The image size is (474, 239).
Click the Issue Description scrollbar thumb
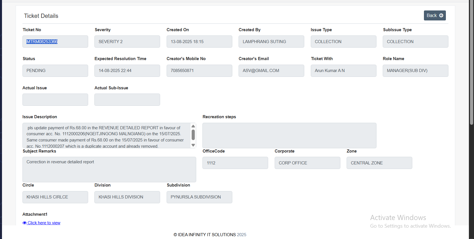(193, 135)
